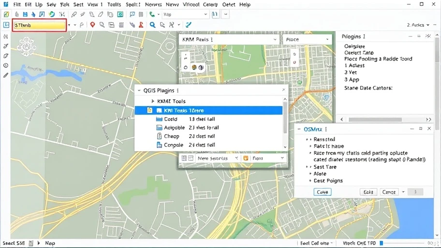Viewport: 441px width, 248px height.
Task: Click the chain-link icon in the second toolbar
Action: pyautogui.click(x=132, y=25)
